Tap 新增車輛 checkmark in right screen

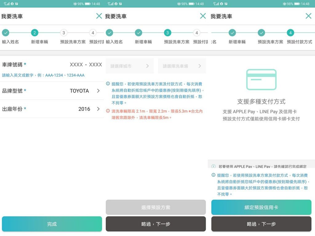point(232,33)
